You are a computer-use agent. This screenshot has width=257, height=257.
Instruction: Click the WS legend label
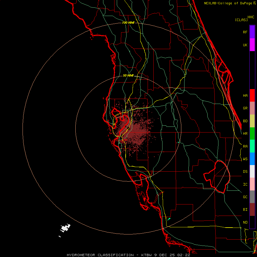245,159
